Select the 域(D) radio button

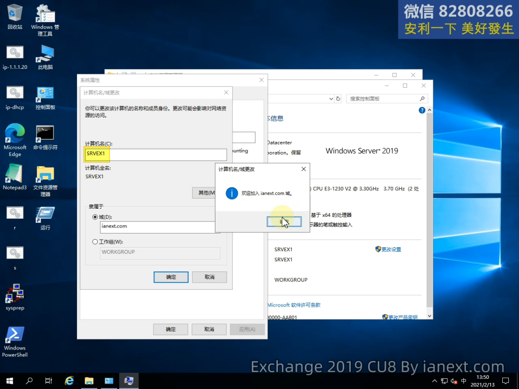pos(95,217)
